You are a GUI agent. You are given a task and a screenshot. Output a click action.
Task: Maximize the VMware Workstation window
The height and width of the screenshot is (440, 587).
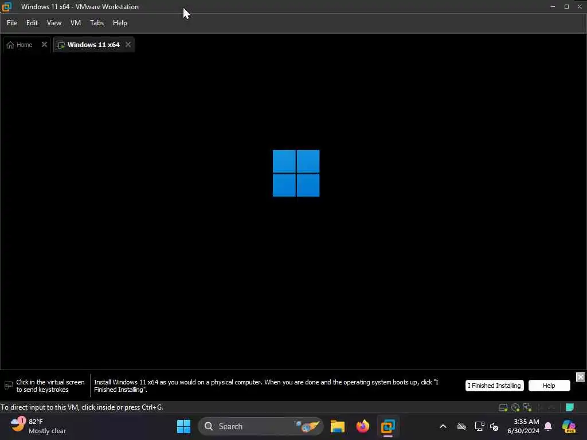click(566, 7)
